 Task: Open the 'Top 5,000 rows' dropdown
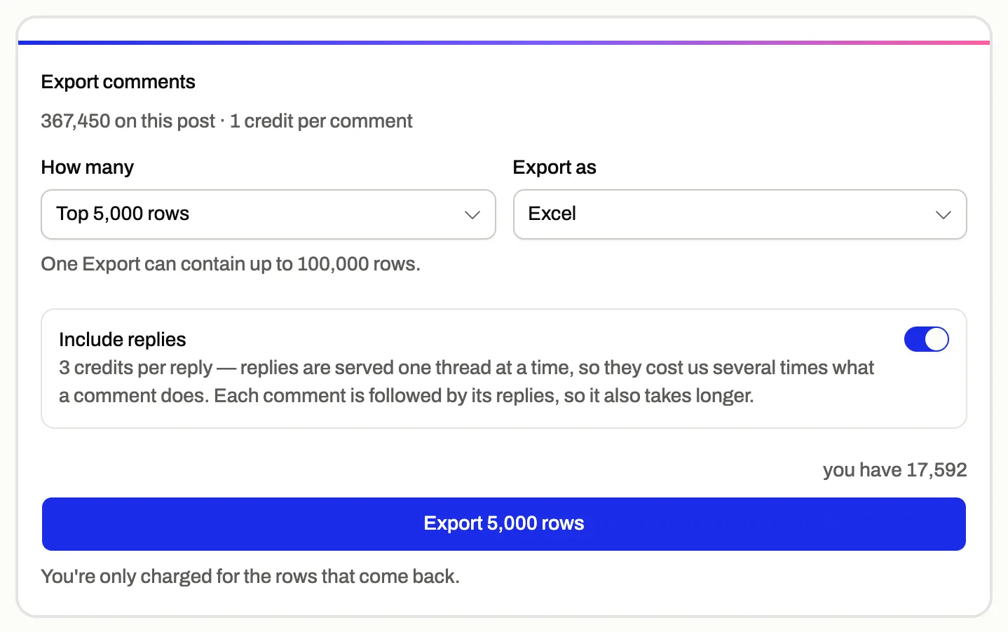tap(268, 214)
